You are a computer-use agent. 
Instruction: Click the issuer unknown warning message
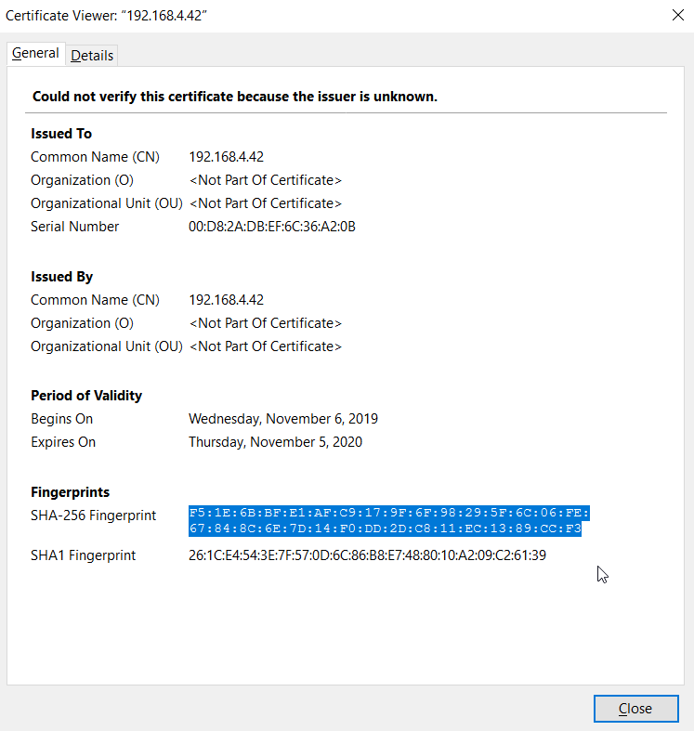235,97
